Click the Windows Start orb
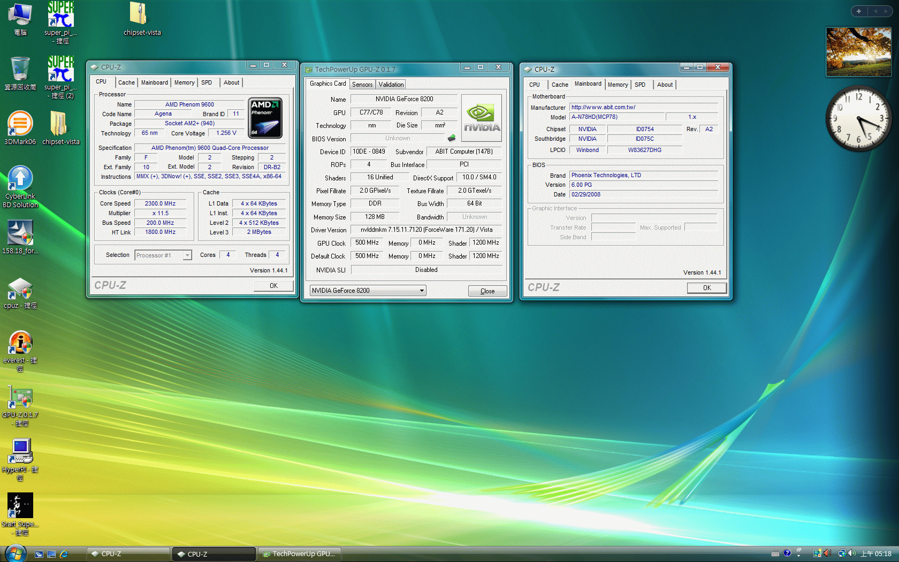The width and height of the screenshot is (899, 562). pyautogui.click(x=15, y=553)
